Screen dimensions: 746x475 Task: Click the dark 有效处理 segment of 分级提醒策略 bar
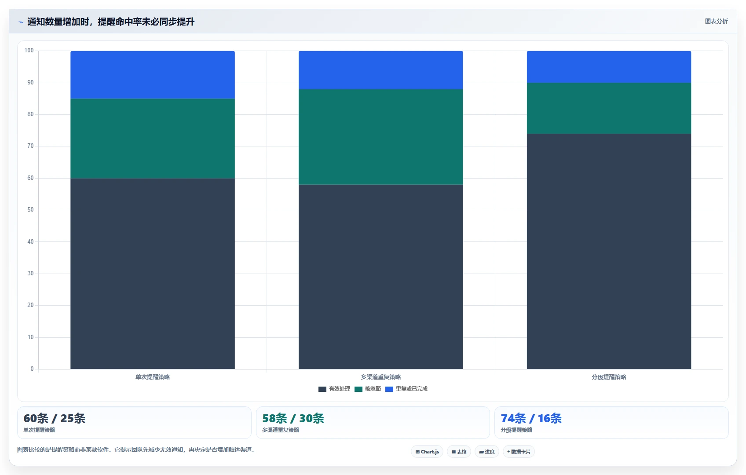point(609,251)
